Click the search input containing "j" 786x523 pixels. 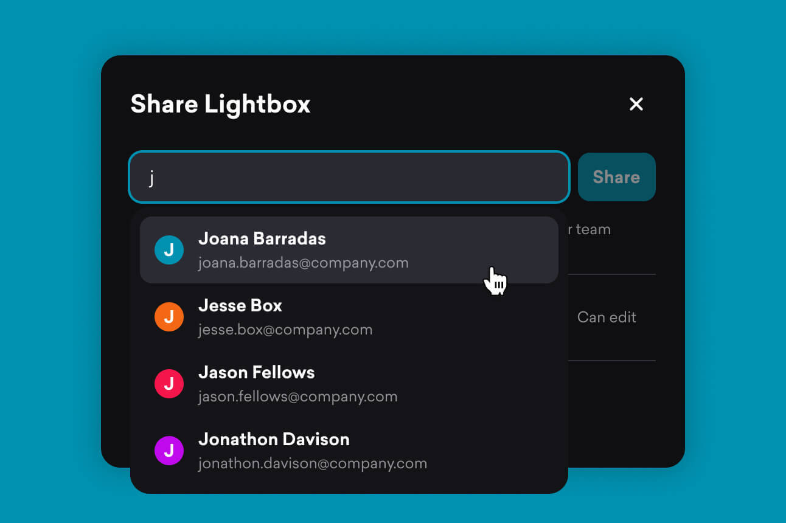[x=349, y=178]
